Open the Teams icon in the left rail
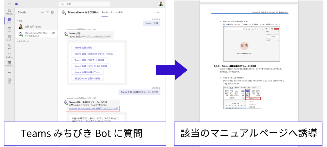Image resolution: width=327 pixels, height=147 pixels. point(9,29)
